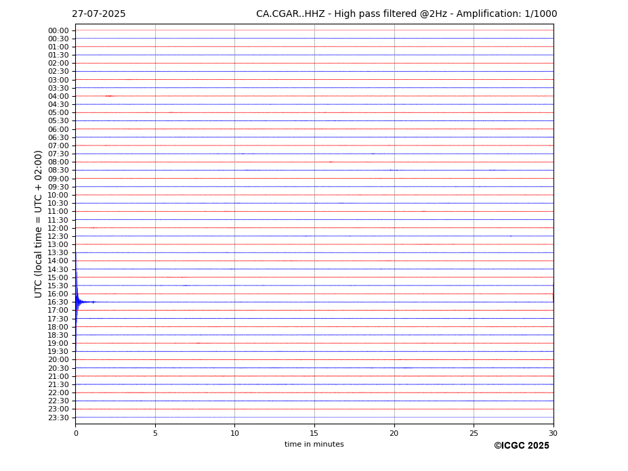Select the 22:30 row label

click(x=58, y=401)
